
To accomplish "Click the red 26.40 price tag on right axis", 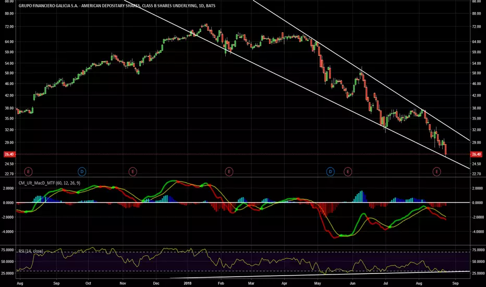I will tap(477, 154).
